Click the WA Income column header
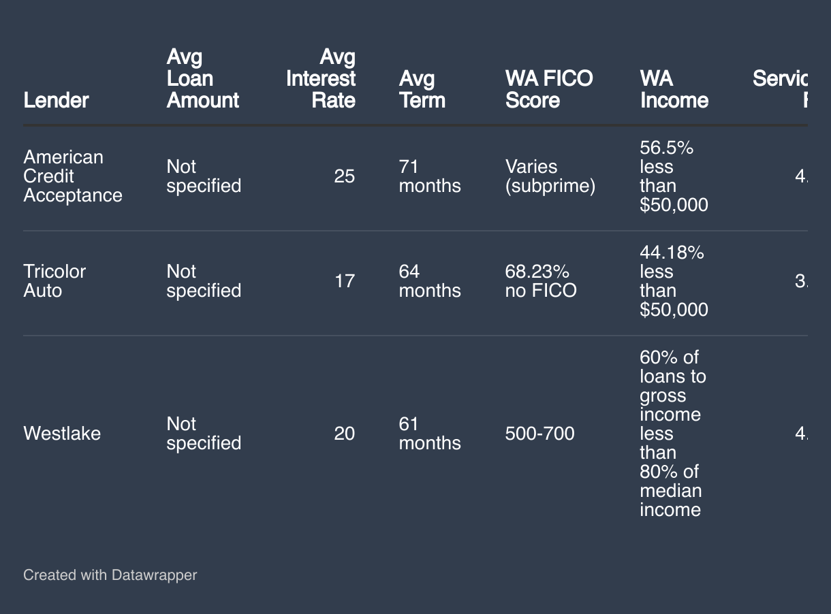This screenshot has height=614, width=831. [674, 89]
